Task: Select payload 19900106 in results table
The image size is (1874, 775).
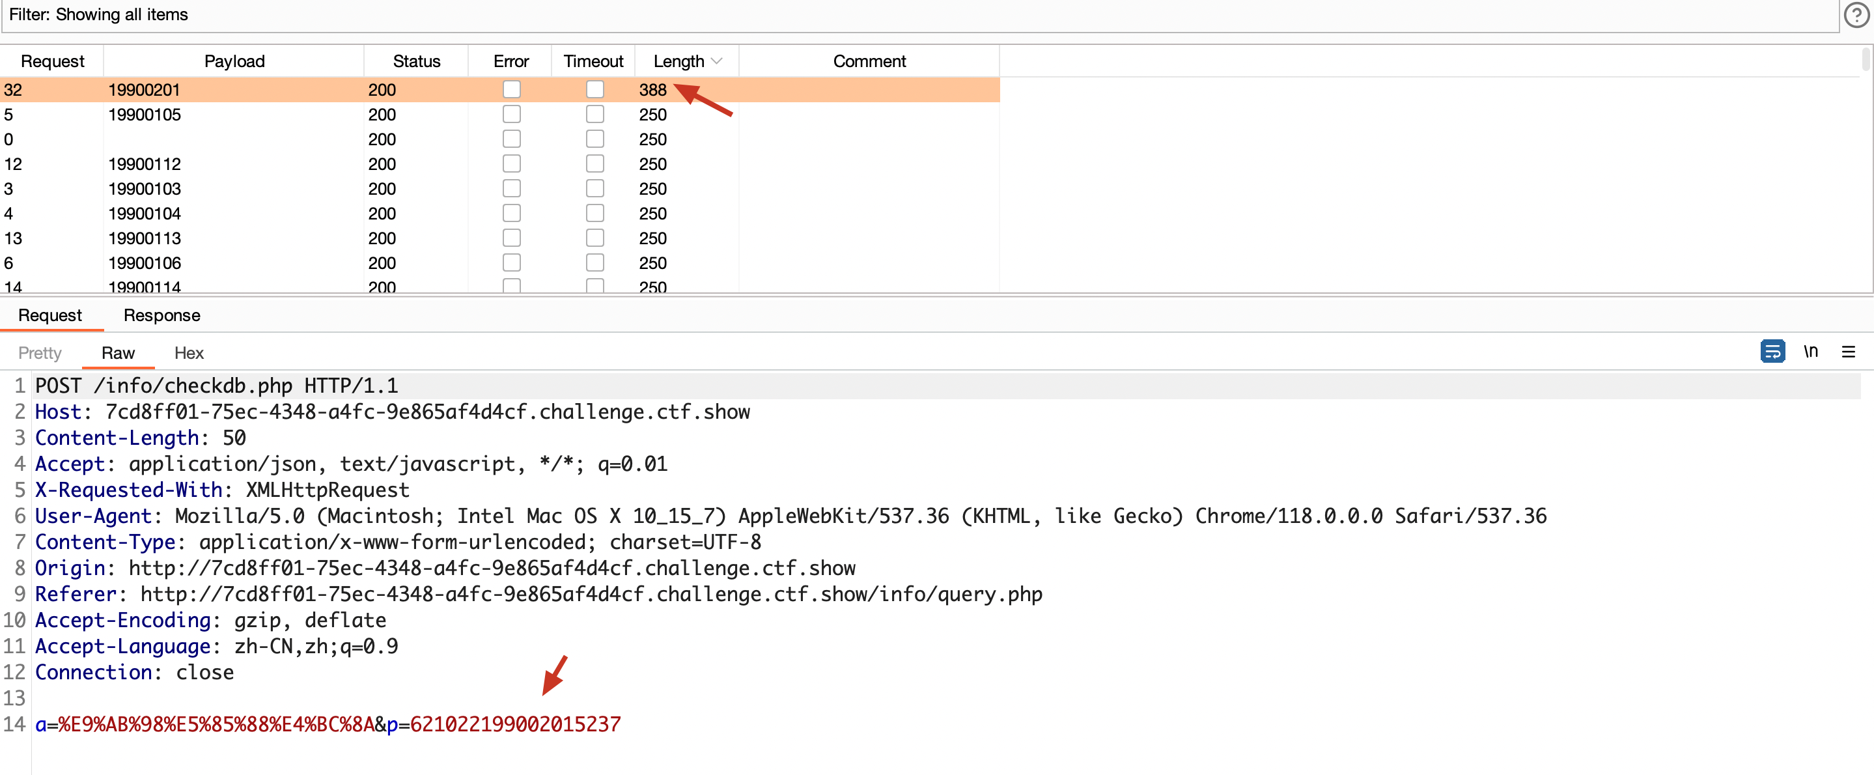Action: click(144, 262)
